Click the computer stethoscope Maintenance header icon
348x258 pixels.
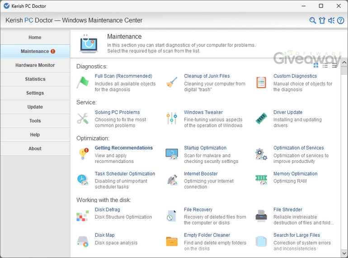point(89,43)
